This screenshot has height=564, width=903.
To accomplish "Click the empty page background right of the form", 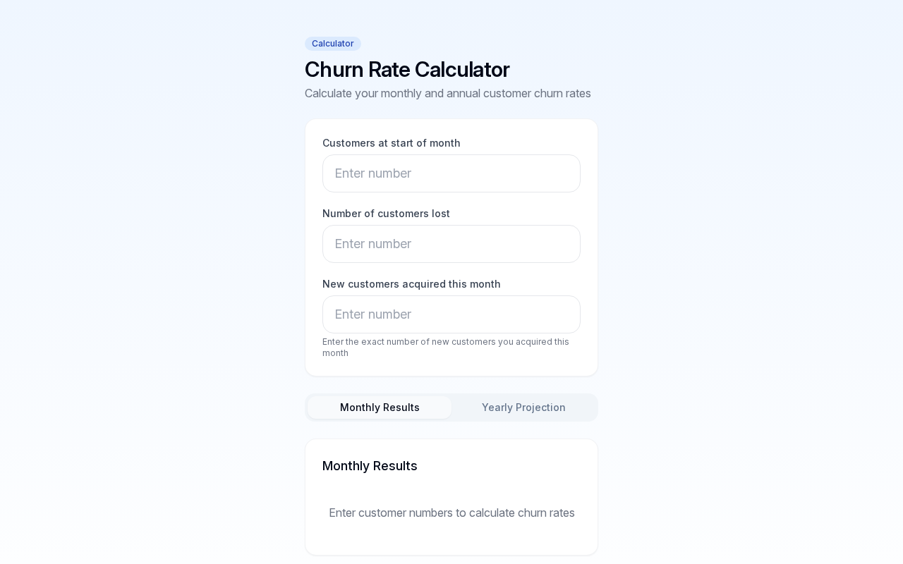I will [748, 282].
